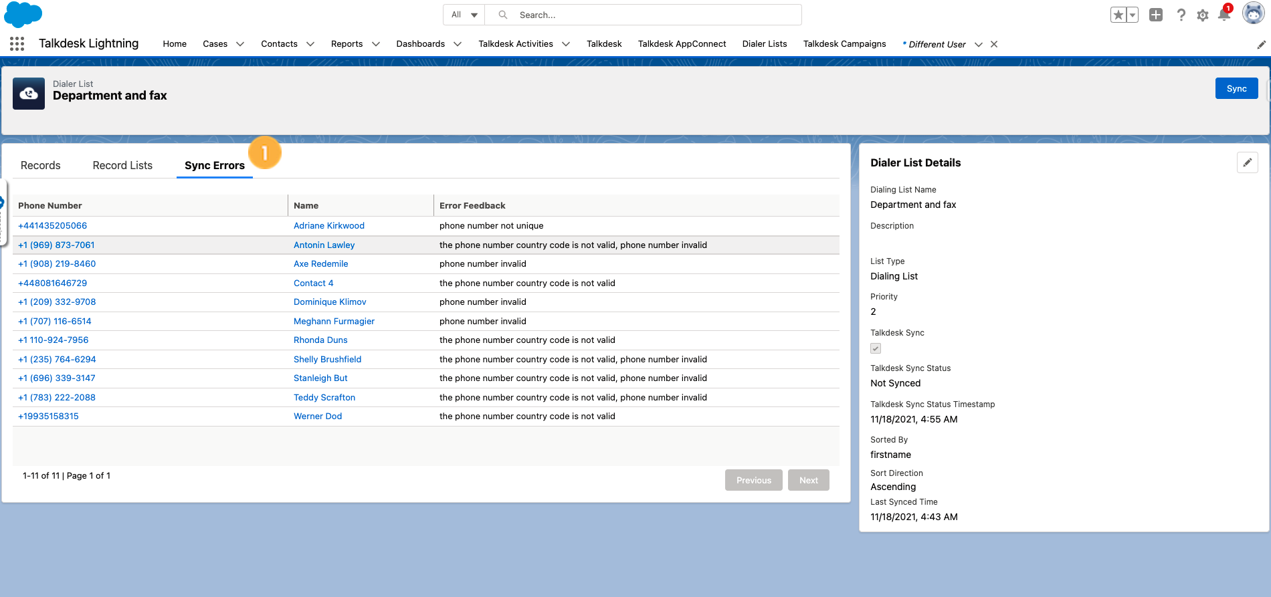The height and width of the screenshot is (597, 1271).
Task: Click the search magnifier icon
Action: tap(503, 15)
